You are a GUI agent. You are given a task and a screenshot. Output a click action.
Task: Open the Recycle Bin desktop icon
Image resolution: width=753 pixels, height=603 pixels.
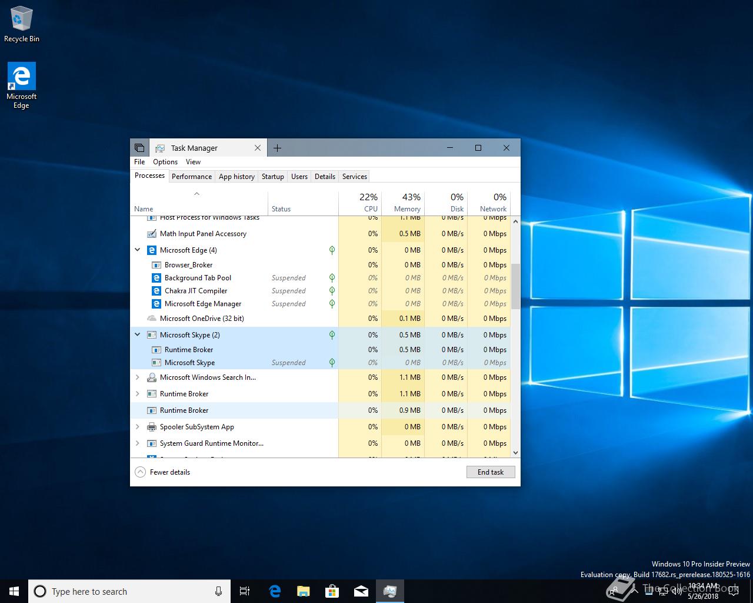tap(22, 24)
